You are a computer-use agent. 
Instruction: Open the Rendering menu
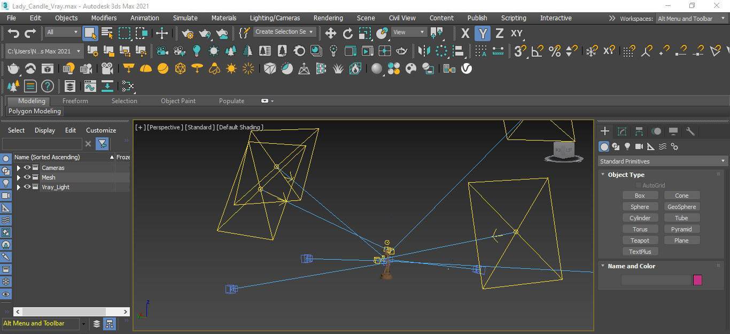(x=328, y=18)
